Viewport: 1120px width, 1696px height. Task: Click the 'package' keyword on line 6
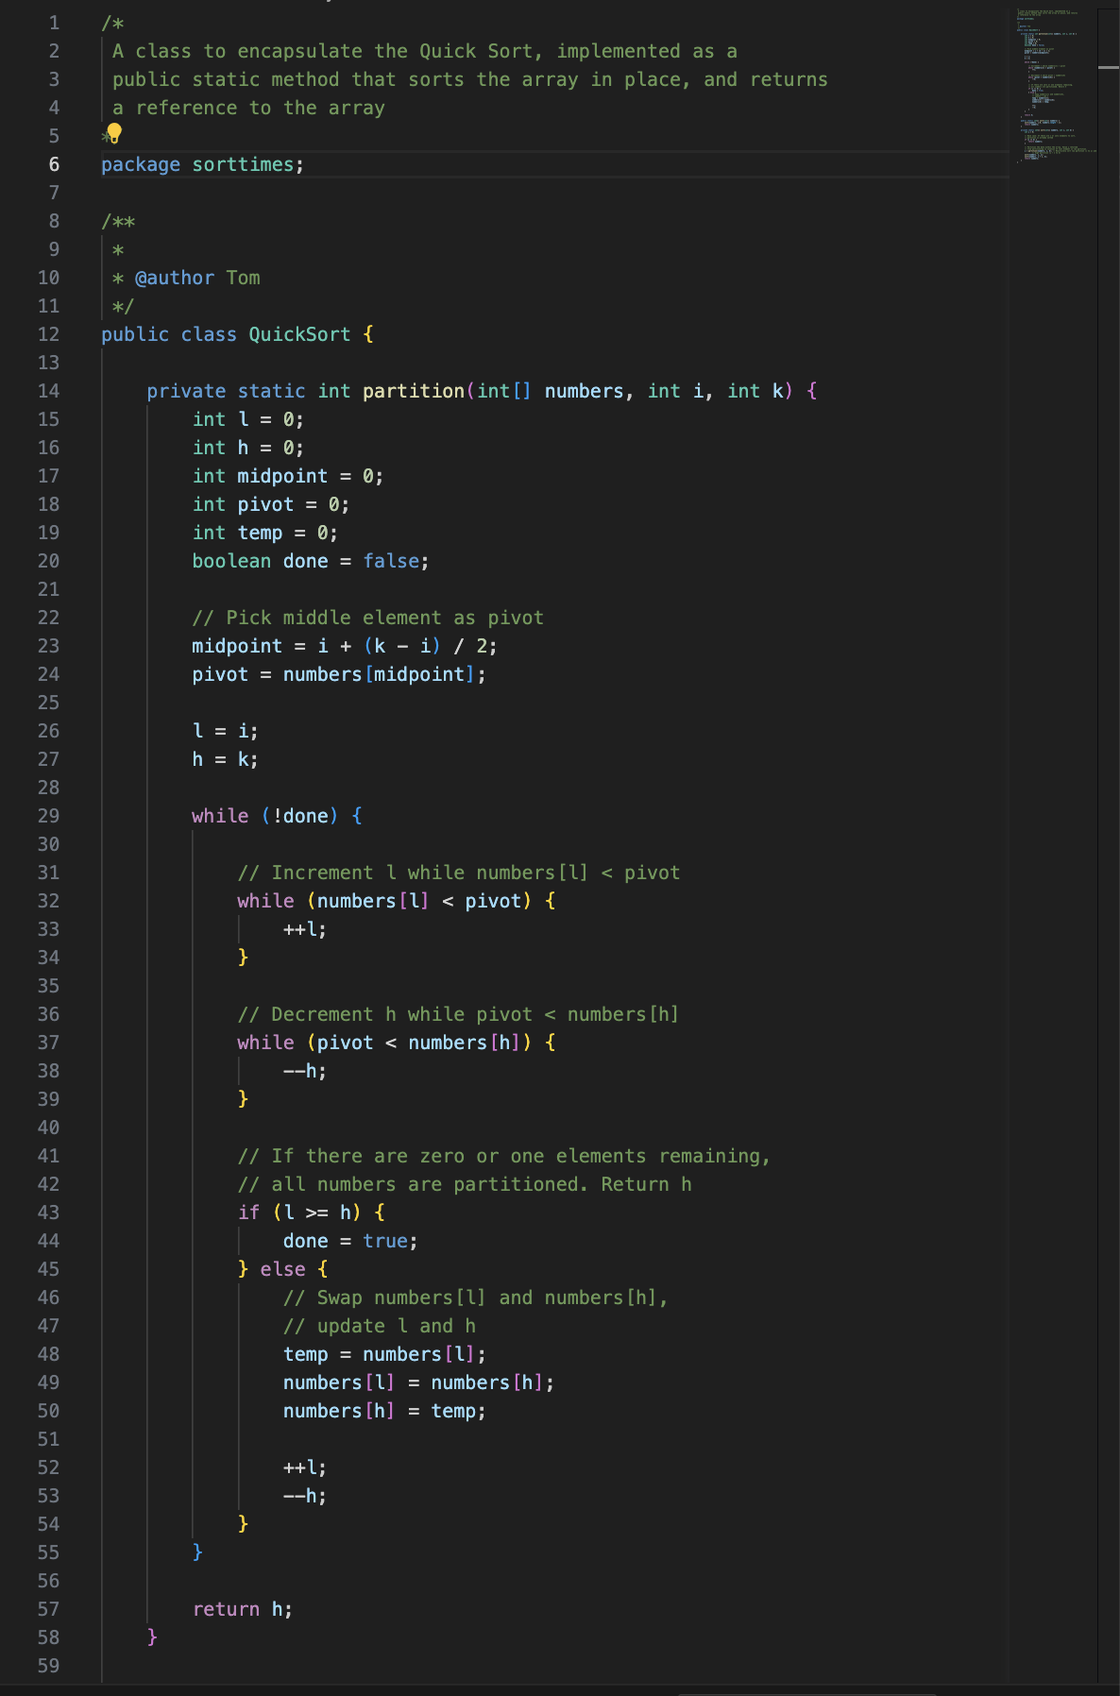(141, 164)
